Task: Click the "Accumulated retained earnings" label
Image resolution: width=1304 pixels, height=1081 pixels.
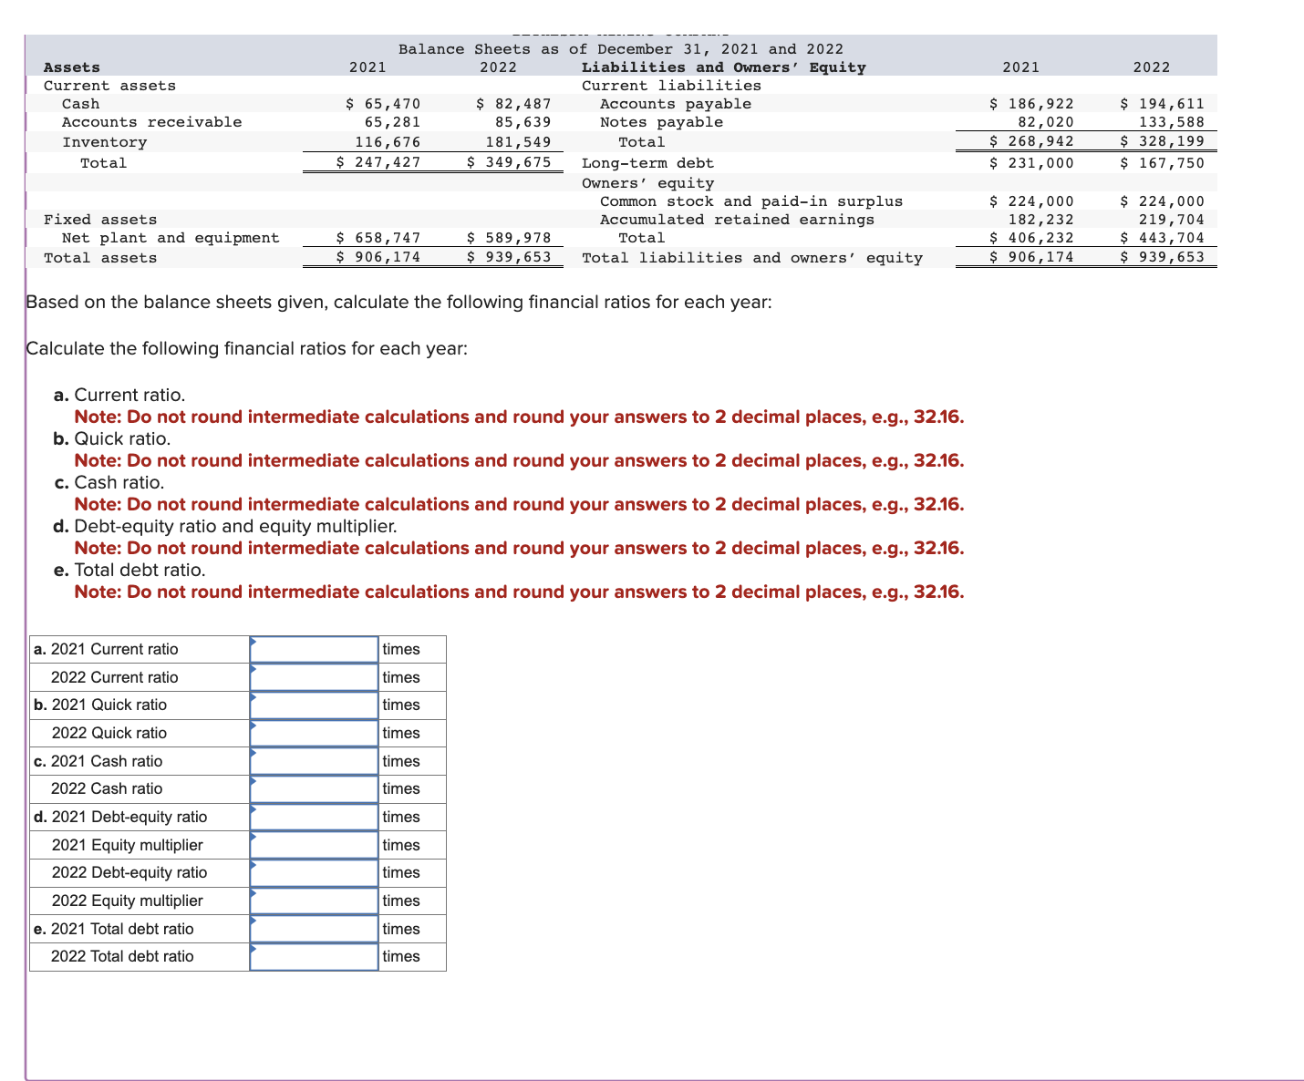Action: tap(737, 220)
